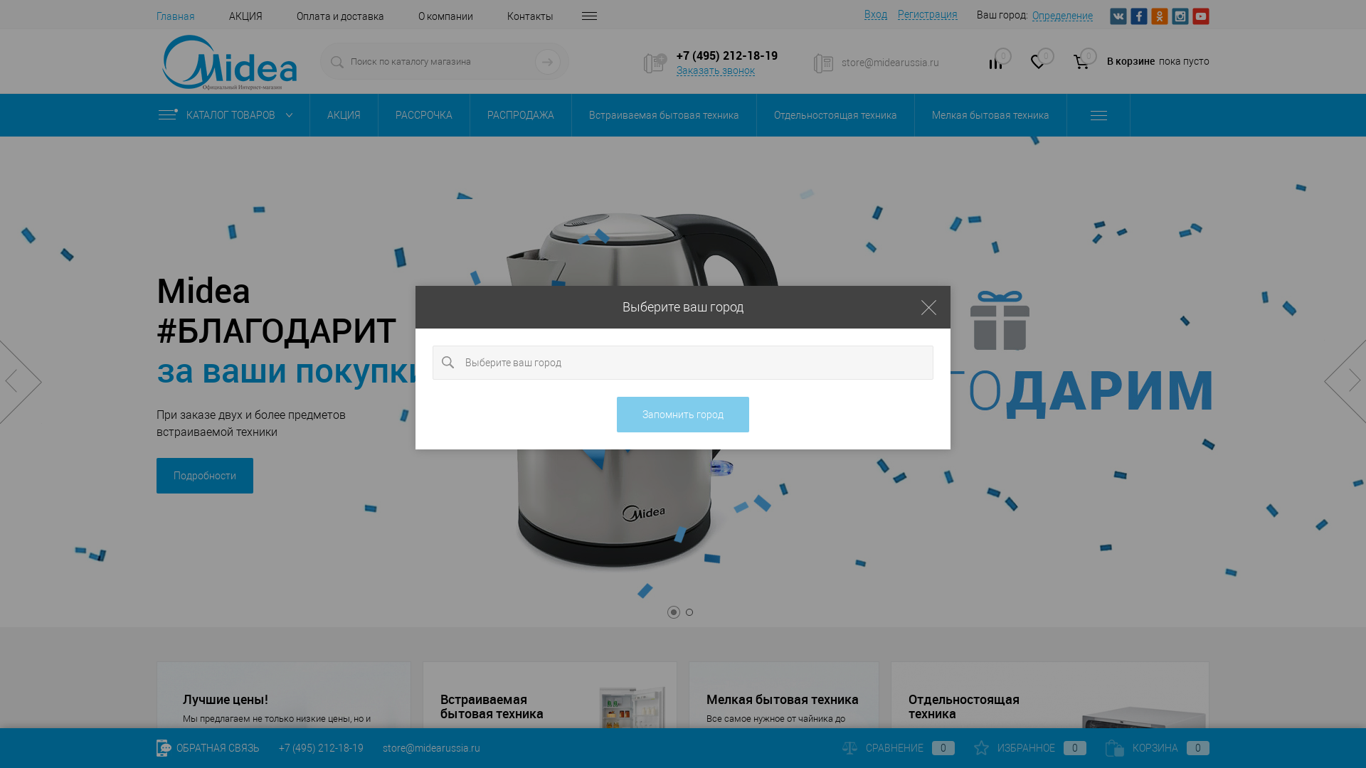
Task: Open the VK social page icon
Action: pos(1118,16)
